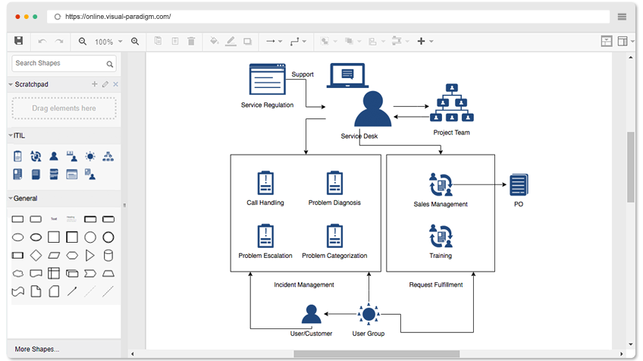The image size is (643, 361).
Task: Click the zoom out magnifier icon
Action: click(x=83, y=41)
